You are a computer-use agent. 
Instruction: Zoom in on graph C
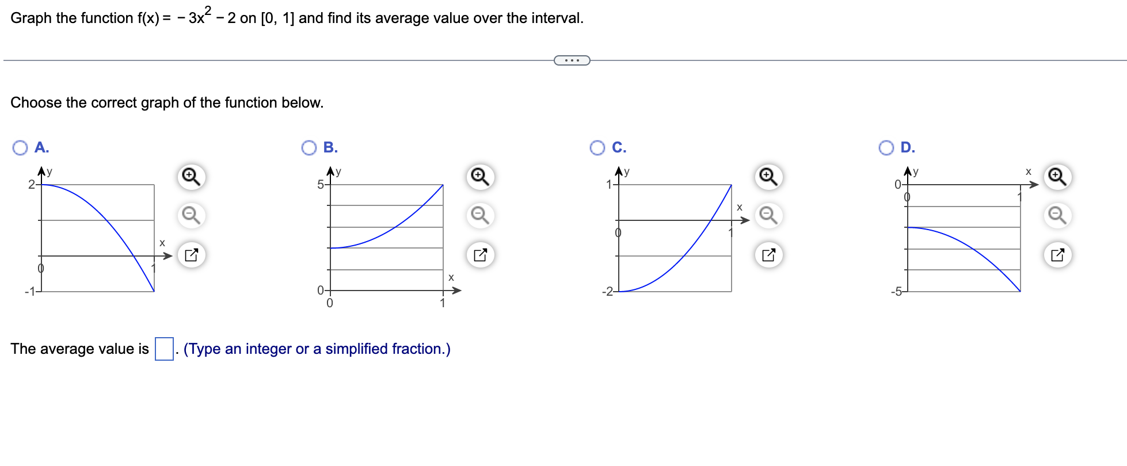pyautogui.click(x=768, y=177)
